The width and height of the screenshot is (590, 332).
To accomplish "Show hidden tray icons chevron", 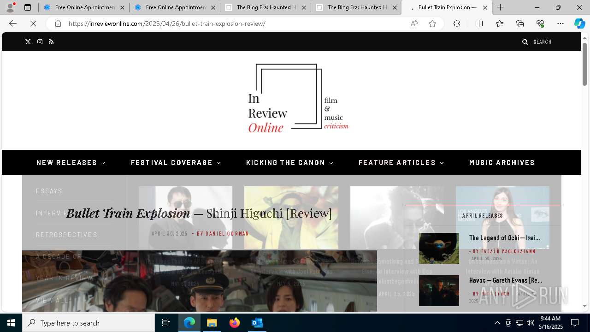I will (497, 323).
